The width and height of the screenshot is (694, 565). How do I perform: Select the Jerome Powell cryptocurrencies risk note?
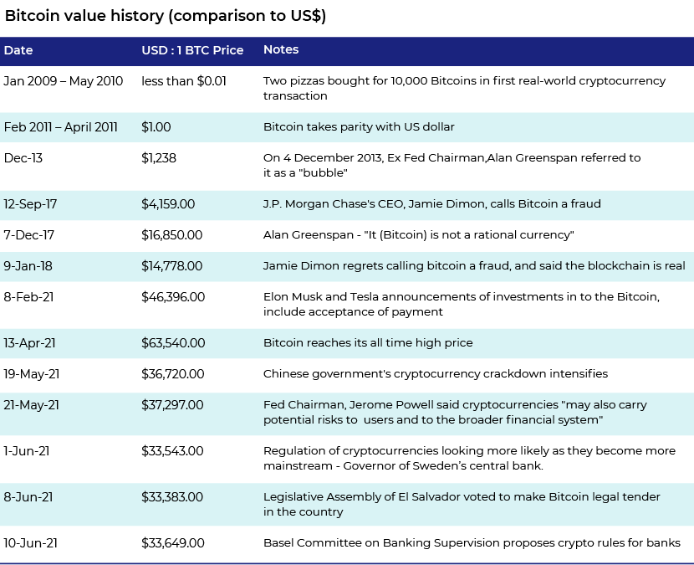pyautogui.click(x=455, y=413)
